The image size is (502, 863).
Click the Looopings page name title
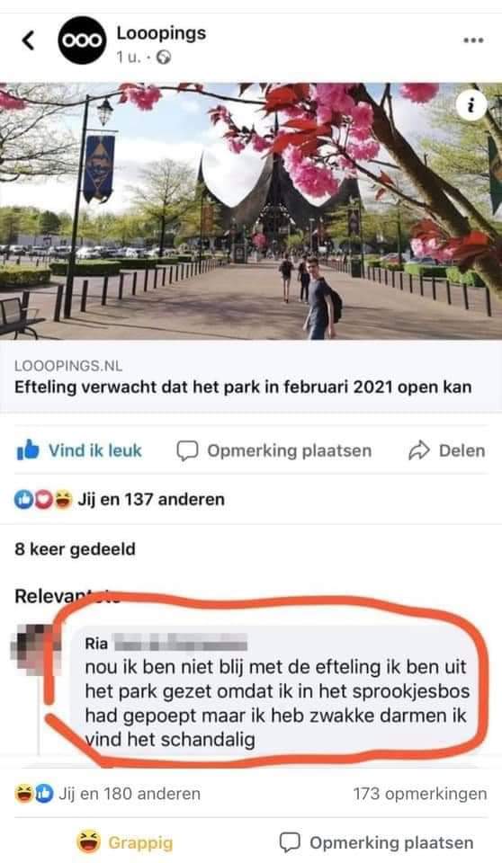click(161, 33)
